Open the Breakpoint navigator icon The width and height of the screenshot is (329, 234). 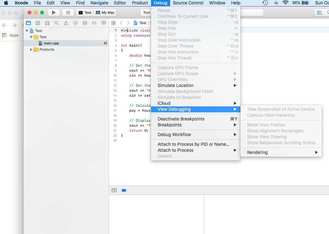pyautogui.click(x=94, y=23)
